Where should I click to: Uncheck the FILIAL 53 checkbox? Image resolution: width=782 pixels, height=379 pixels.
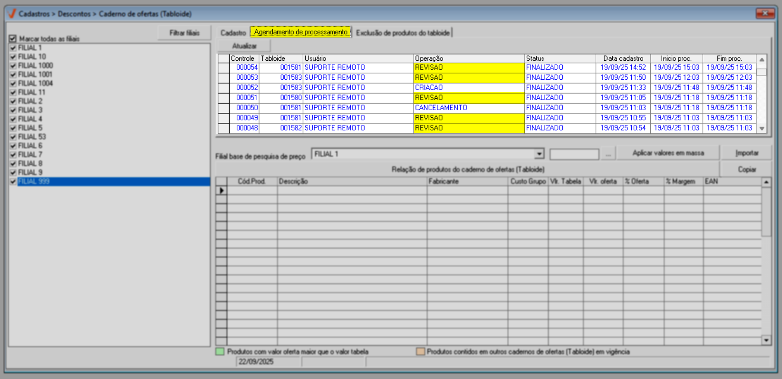pyautogui.click(x=13, y=137)
